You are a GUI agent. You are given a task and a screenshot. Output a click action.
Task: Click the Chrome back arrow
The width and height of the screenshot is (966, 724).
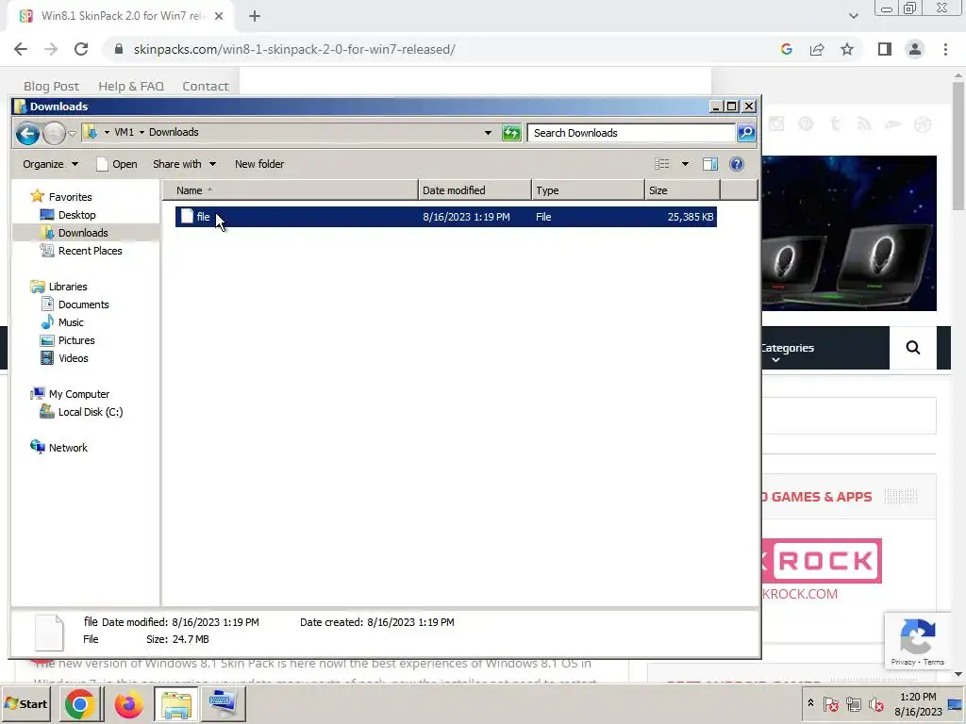(x=21, y=49)
